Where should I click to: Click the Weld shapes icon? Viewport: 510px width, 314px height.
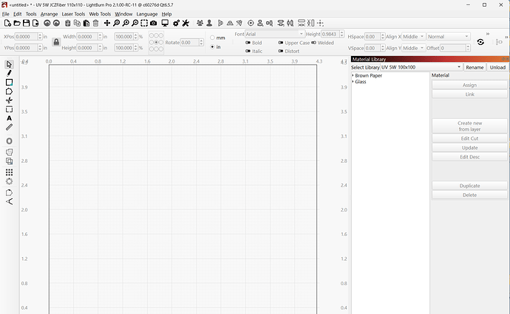(x=9, y=152)
